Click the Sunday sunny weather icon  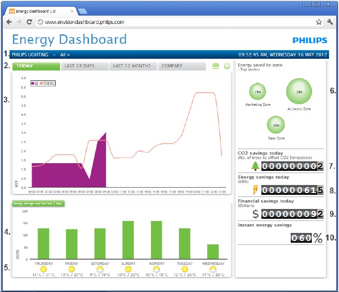click(128, 269)
